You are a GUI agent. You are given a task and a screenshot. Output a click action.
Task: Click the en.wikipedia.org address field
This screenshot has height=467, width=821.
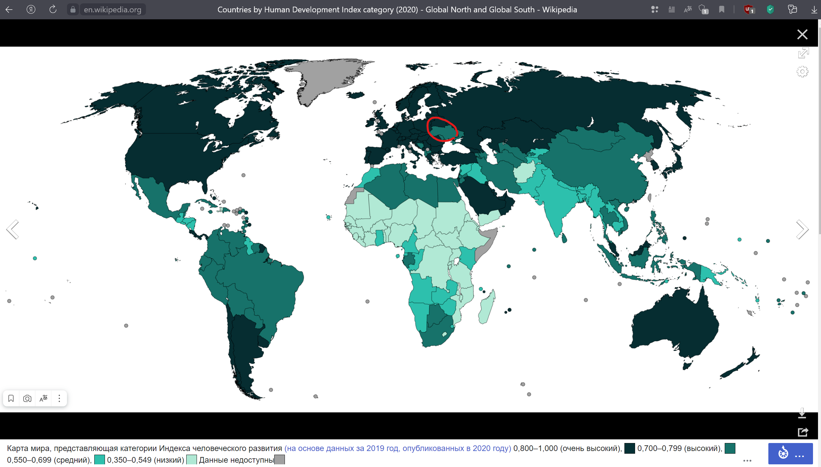(x=112, y=10)
